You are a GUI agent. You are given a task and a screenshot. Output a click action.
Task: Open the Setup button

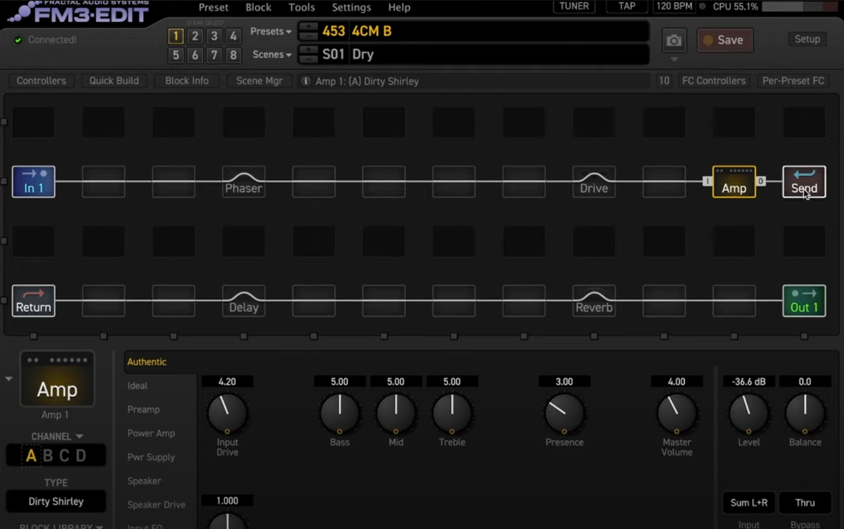[x=807, y=40]
